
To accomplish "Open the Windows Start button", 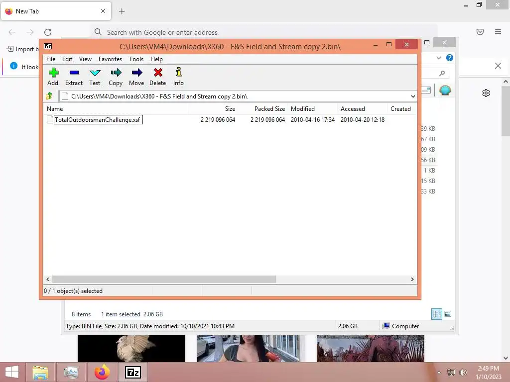I will 12,372.
